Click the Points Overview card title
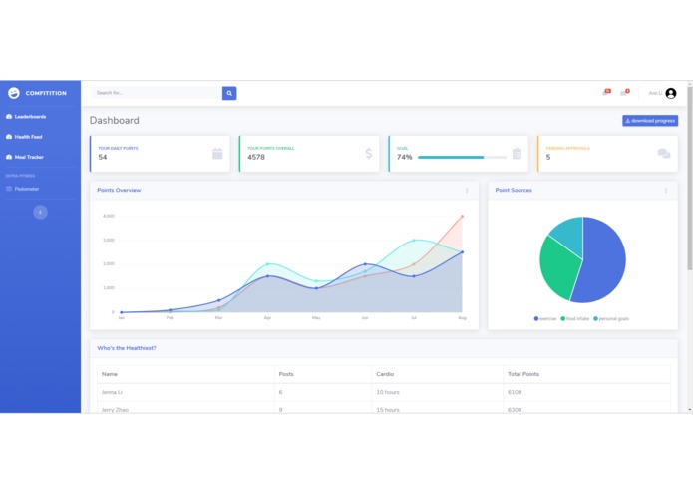The width and height of the screenshot is (693, 493). pyautogui.click(x=119, y=191)
